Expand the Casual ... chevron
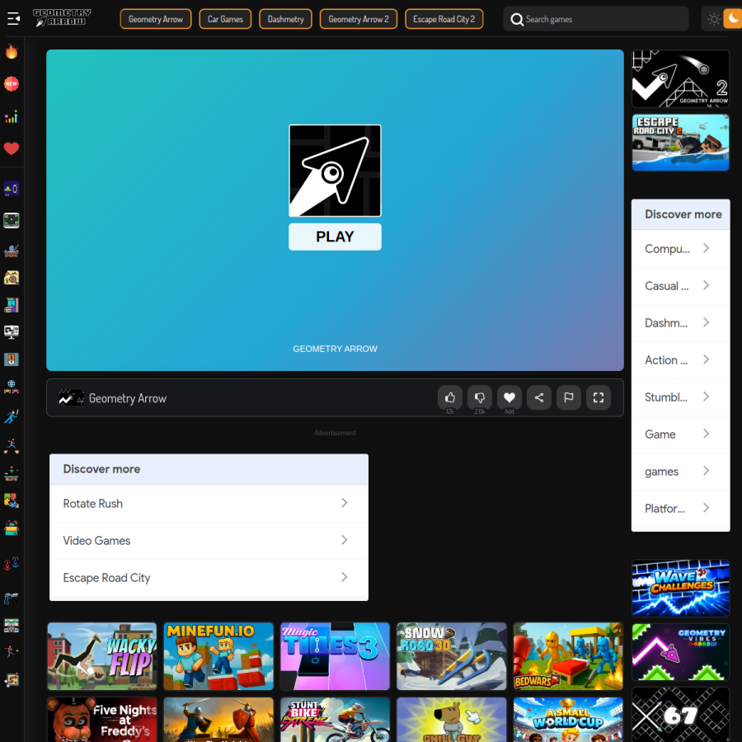Image resolution: width=742 pixels, height=742 pixels. pos(706,285)
